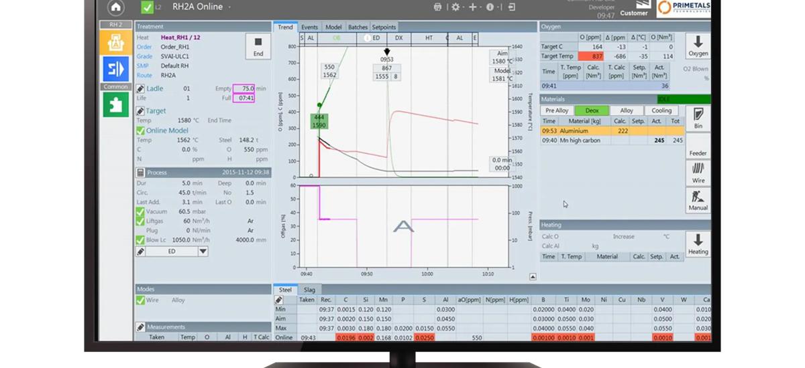Screen dimensions: 805x368
Task: Click the Heat_RH1 / 12 heat link
Action: (x=180, y=37)
